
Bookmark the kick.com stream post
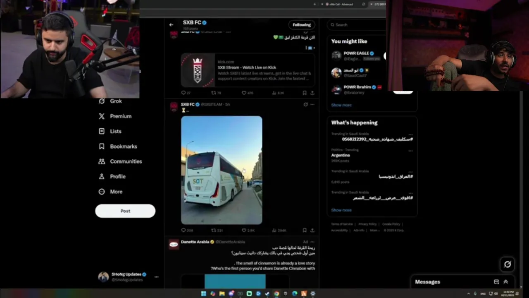coord(305,93)
